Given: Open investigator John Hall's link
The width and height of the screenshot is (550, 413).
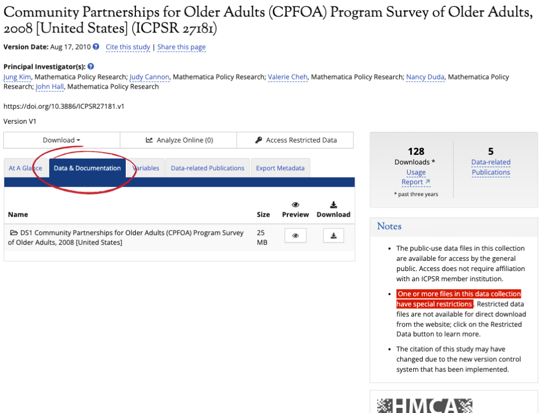Looking at the screenshot, I should coord(50,87).
